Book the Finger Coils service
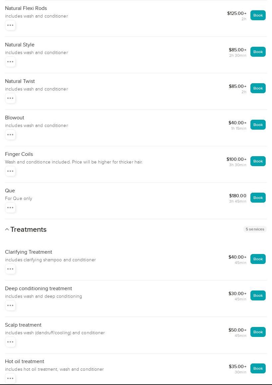 point(258,161)
